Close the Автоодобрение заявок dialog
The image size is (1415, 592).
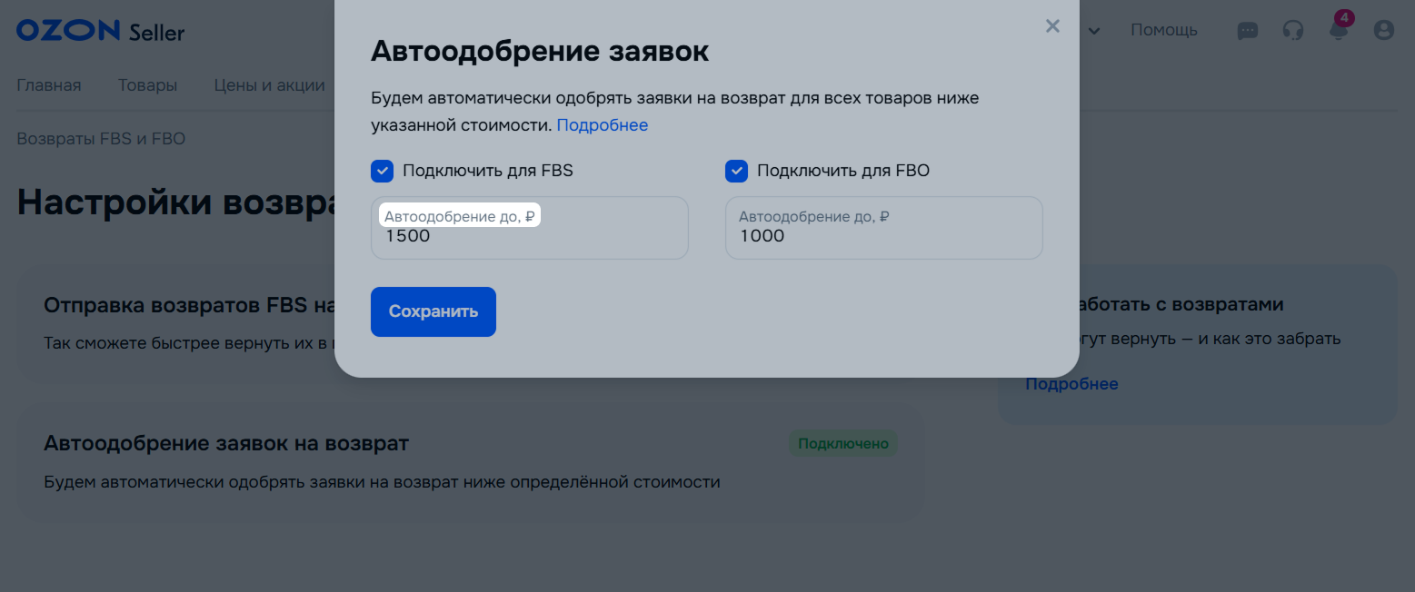pos(1052,26)
